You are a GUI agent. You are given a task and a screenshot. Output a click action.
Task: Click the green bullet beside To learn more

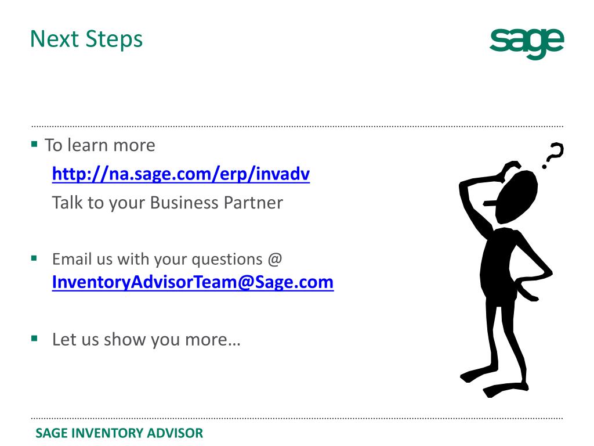tap(34, 144)
